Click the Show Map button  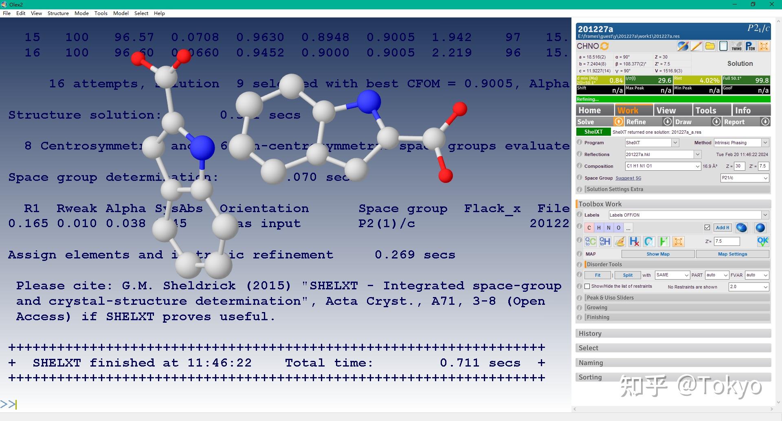click(x=658, y=254)
